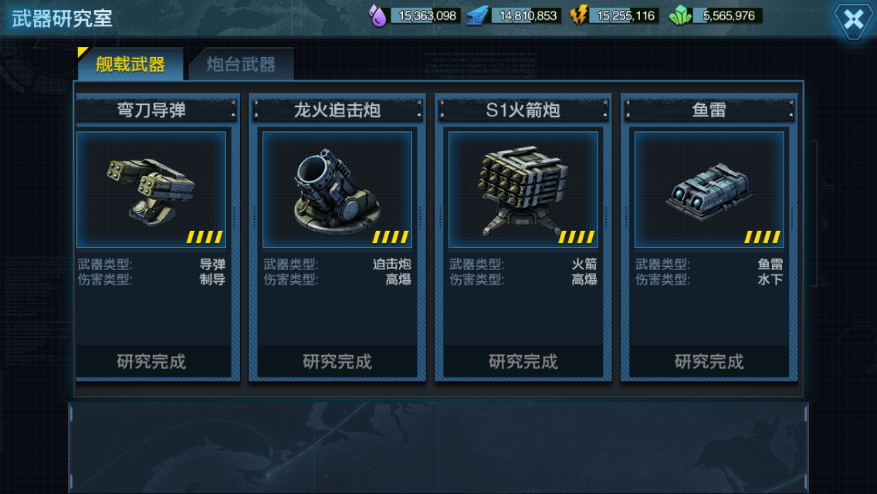The height and width of the screenshot is (494, 877).
Task: Click 研究完成 under S1火箭炮
Action: [x=523, y=361]
